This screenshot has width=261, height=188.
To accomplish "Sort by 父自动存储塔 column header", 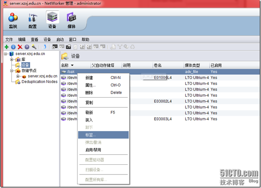I will click(x=106, y=65).
